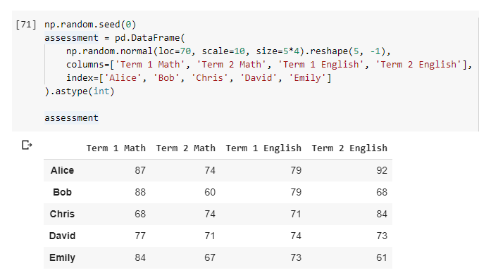Click the 'Term 2 English' string in code
This screenshot has height=275, width=479.
tap(418, 64)
